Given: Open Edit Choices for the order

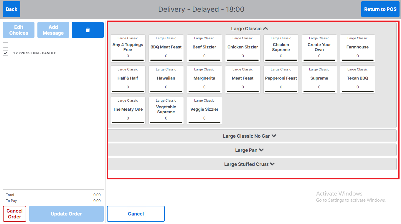Looking at the screenshot, I should [x=19, y=30].
